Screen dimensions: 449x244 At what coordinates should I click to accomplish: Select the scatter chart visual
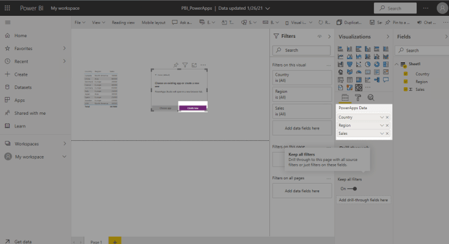(359, 65)
